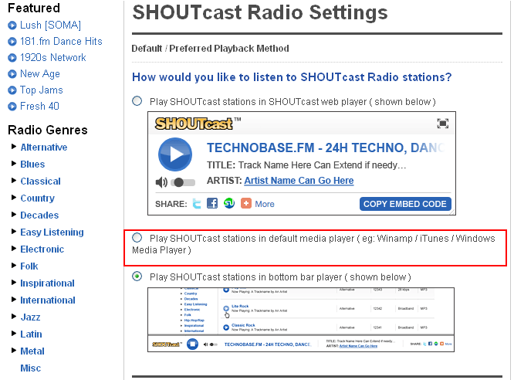
Task: Click the TECHNOBASE.FM station title in web player
Action: coord(326,148)
